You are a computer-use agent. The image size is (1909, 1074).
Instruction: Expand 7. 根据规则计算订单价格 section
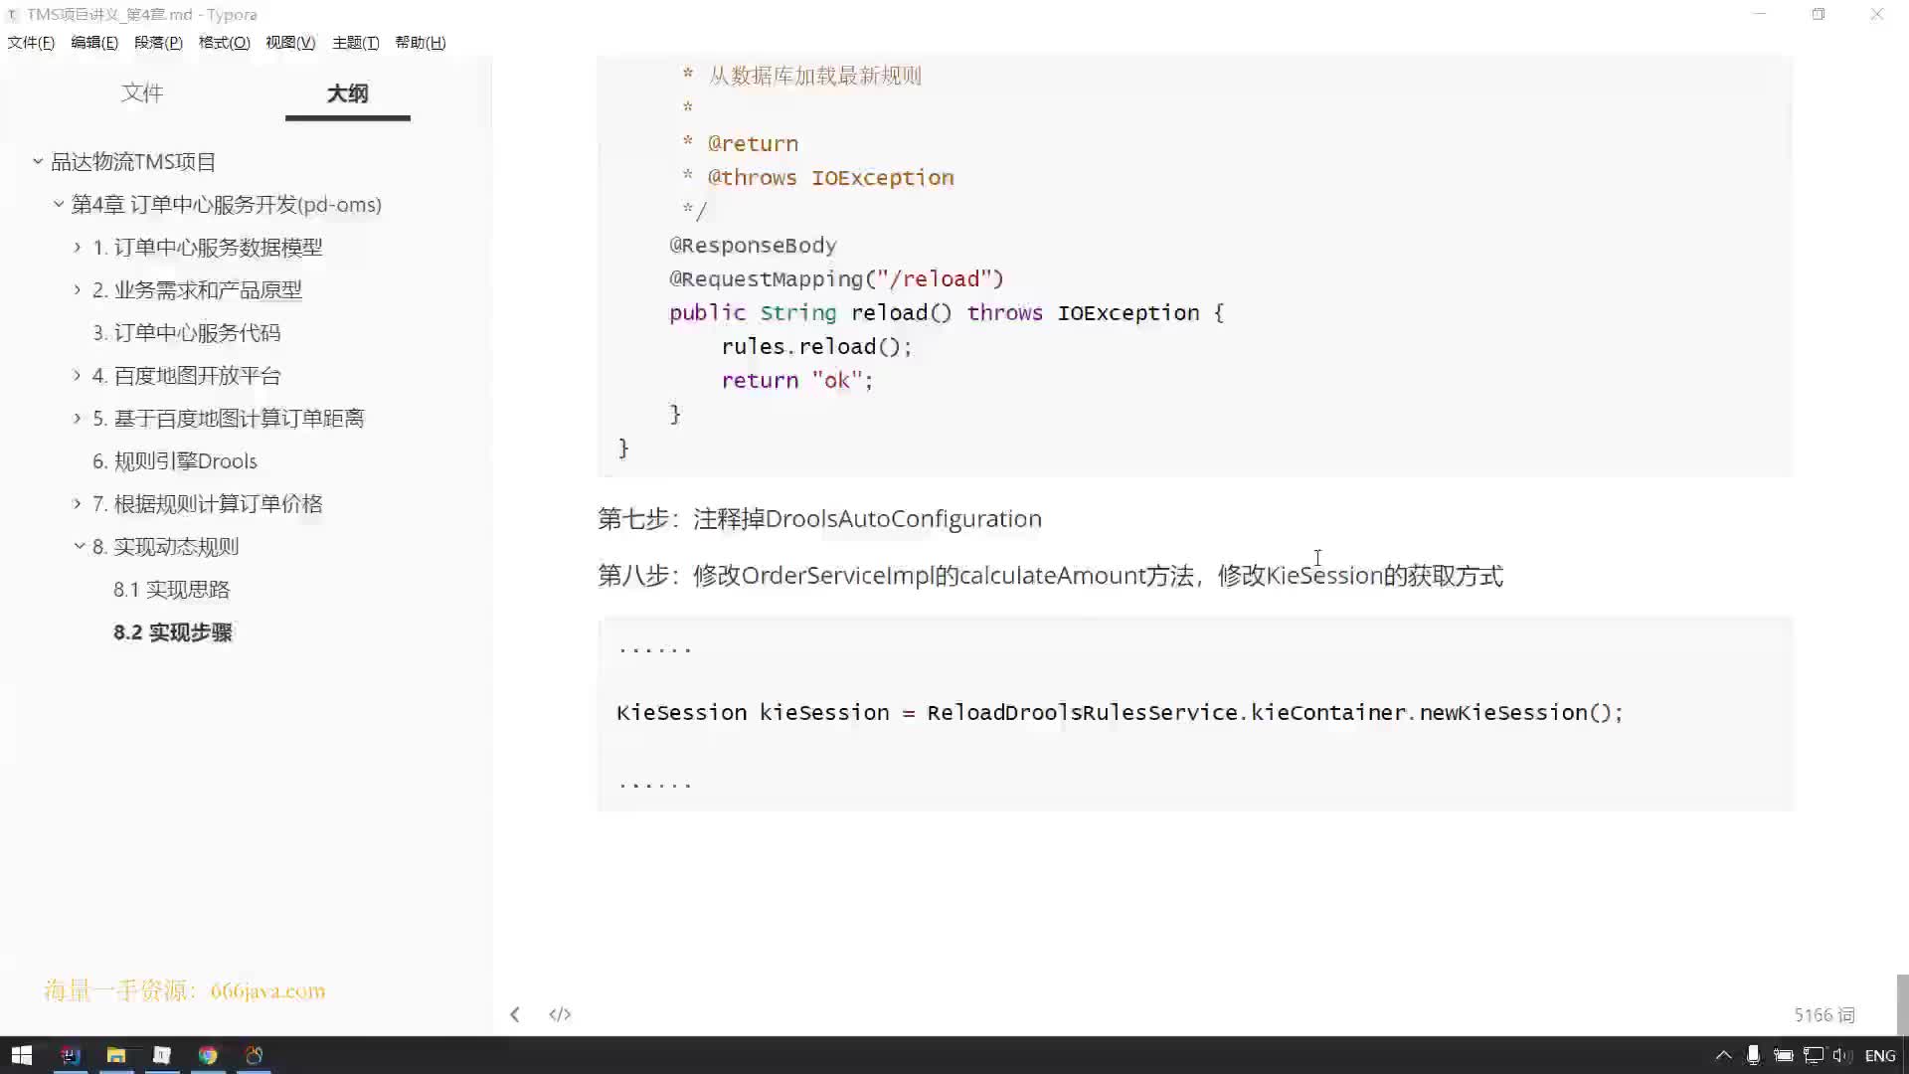(78, 503)
